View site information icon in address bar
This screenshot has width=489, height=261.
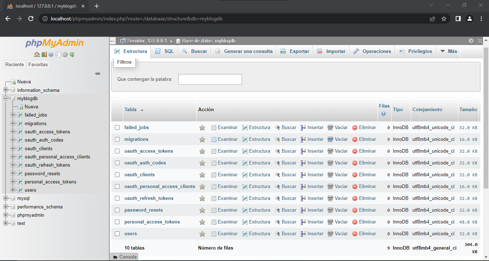tap(45, 19)
